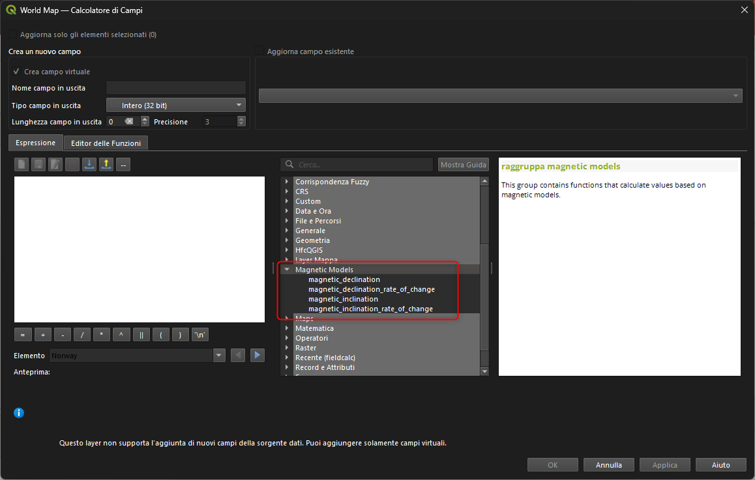
Task: Switch to 'Editor delle Funzioni' tab
Action: coord(106,143)
